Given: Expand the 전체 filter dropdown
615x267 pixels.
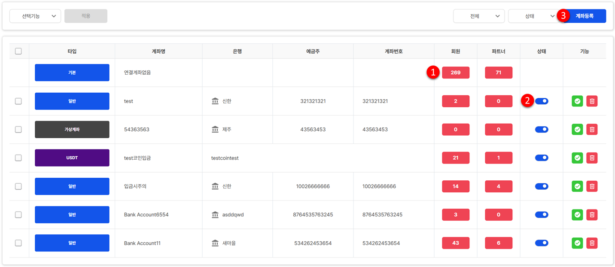Looking at the screenshot, I should coord(479,16).
